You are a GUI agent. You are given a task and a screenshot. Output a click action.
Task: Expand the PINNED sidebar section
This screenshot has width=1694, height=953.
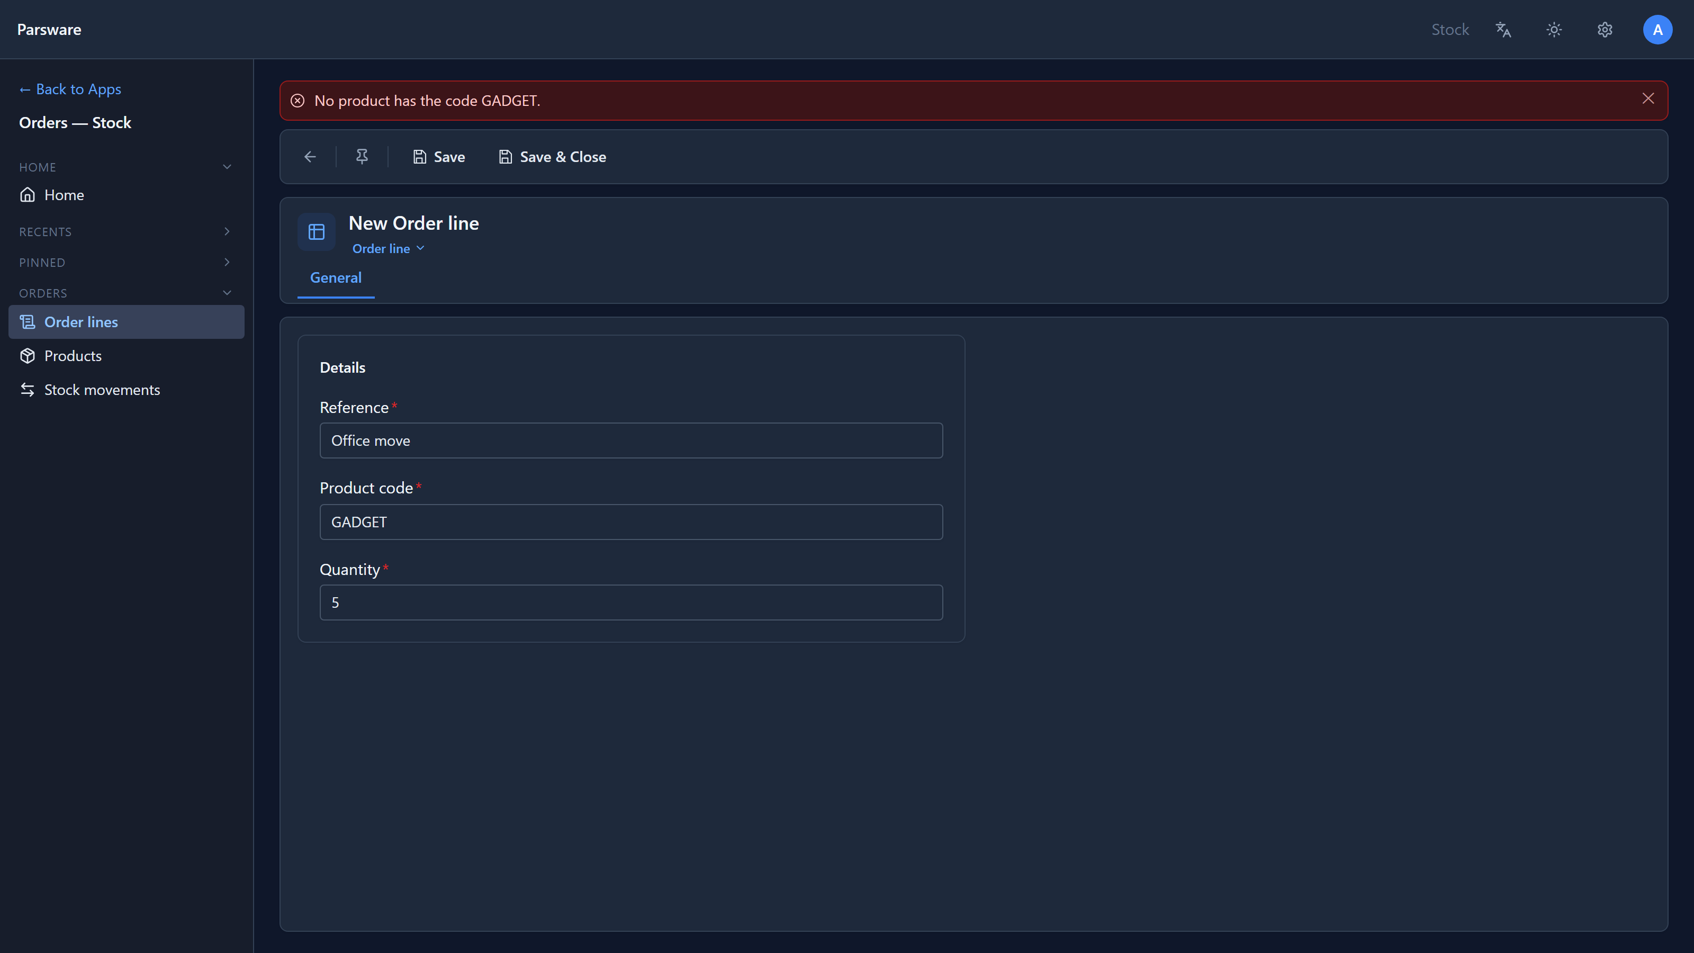pos(125,263)
